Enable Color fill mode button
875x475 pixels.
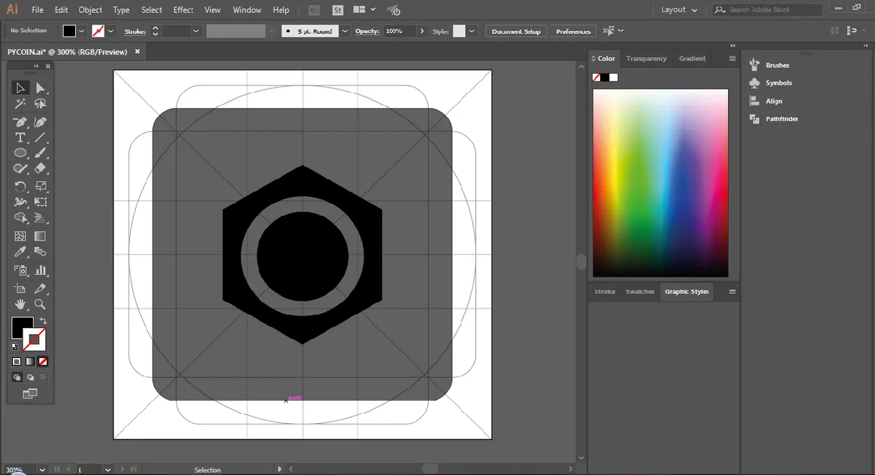pos(17,362)
